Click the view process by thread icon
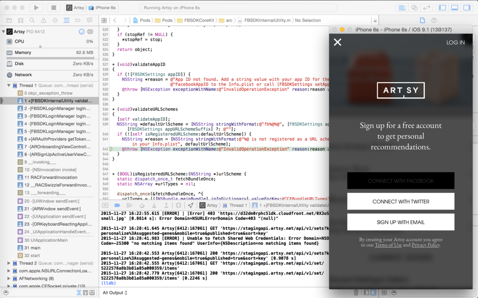478x298 pixels. point(90,31)
